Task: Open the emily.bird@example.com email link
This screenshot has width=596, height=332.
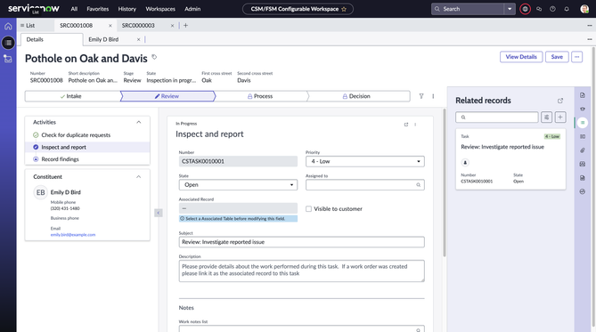Action: (73, 235)
